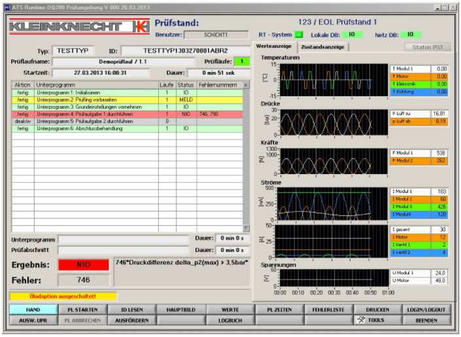Click the blue T Kühlung legend entry
The image size is (461, 337).
[x=419, y=92]
